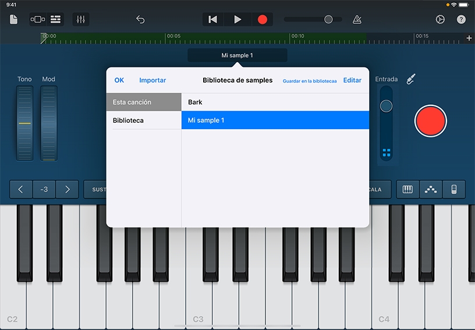Tap the 00:05 ruler marker
The image size is (475, 330).
pos(173,36)
